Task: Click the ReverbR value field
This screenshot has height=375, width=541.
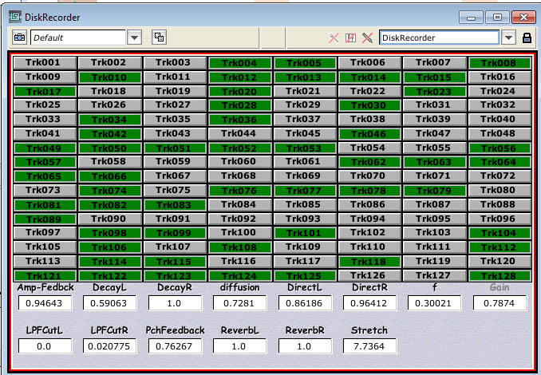Action: click(x=305, y=346)
